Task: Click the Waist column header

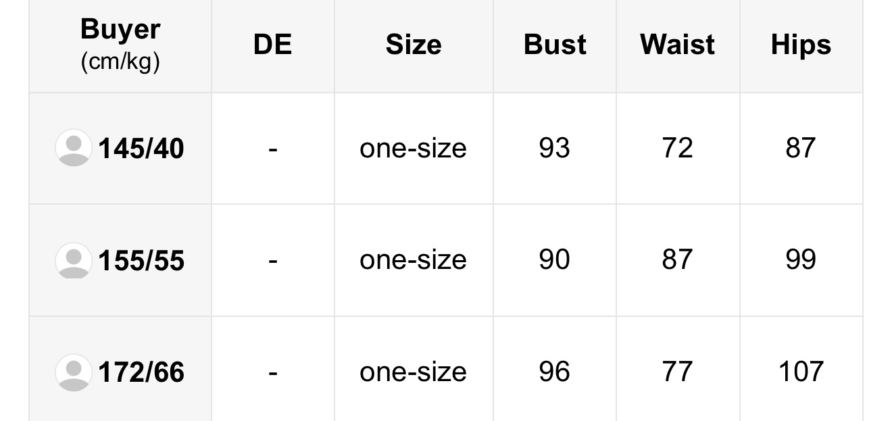Action: coord(678,45)
